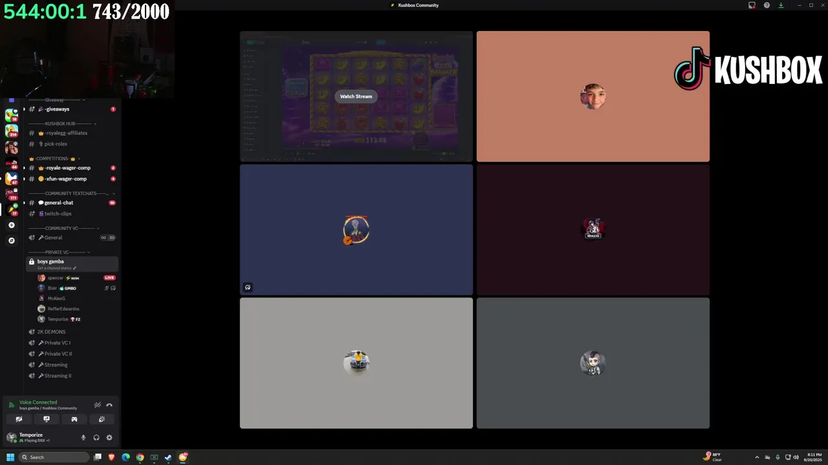Select the top-right participant tile with boy avatar
The width and height of the screenshot is (828, 465).
point(593,96)
